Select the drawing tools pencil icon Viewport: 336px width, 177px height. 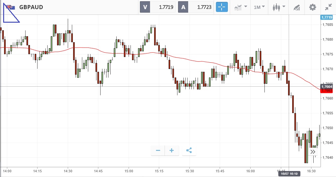point(297,7)
